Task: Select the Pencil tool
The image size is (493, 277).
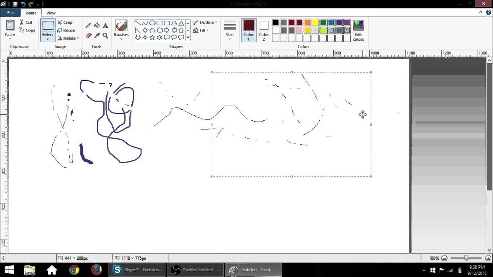Action: point(88,25)
